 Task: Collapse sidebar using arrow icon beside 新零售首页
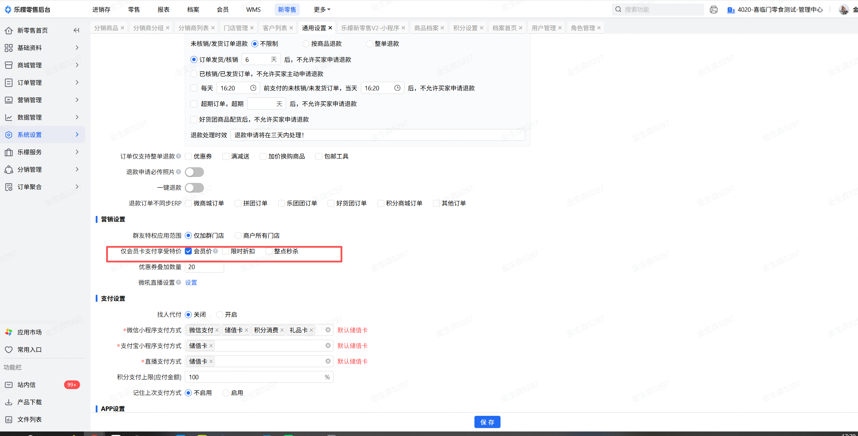pyautogui.click(x=76, y=30)
